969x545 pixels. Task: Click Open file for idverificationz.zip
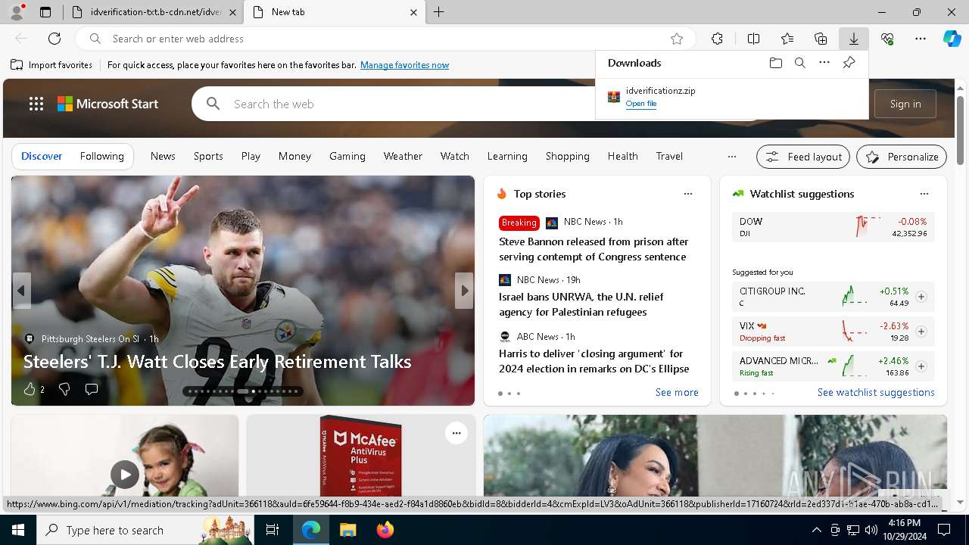[641, 104]
